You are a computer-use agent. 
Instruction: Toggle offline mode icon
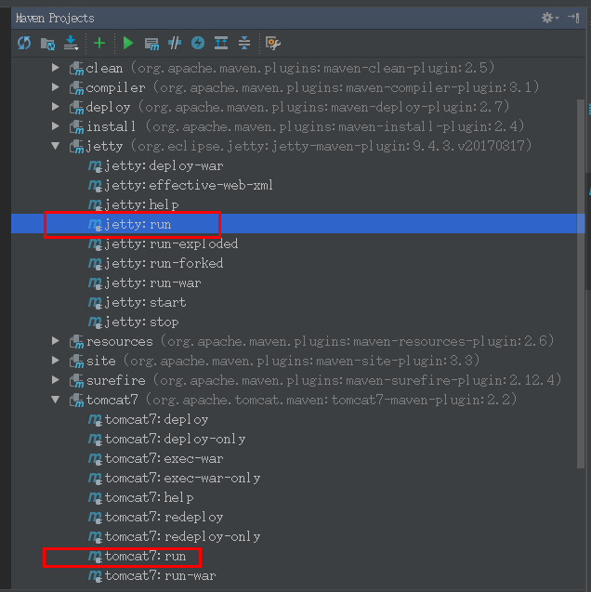coord(175,43)
